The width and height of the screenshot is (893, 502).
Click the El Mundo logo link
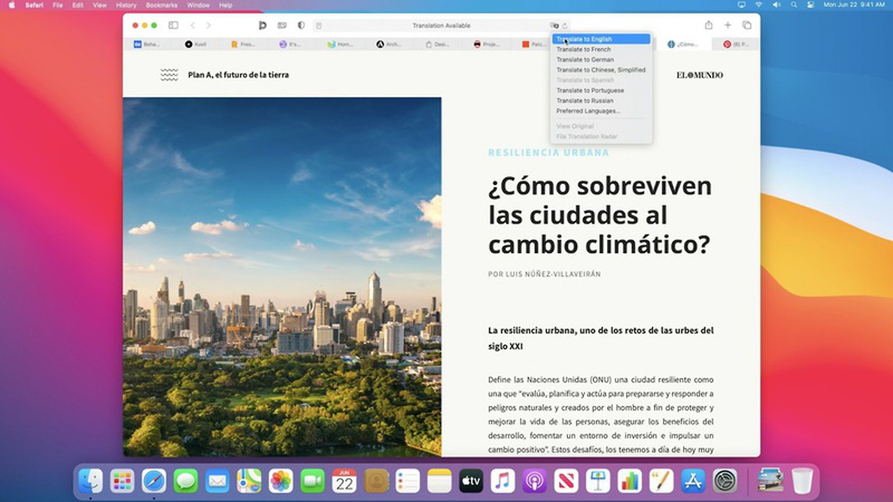point(699,75)
